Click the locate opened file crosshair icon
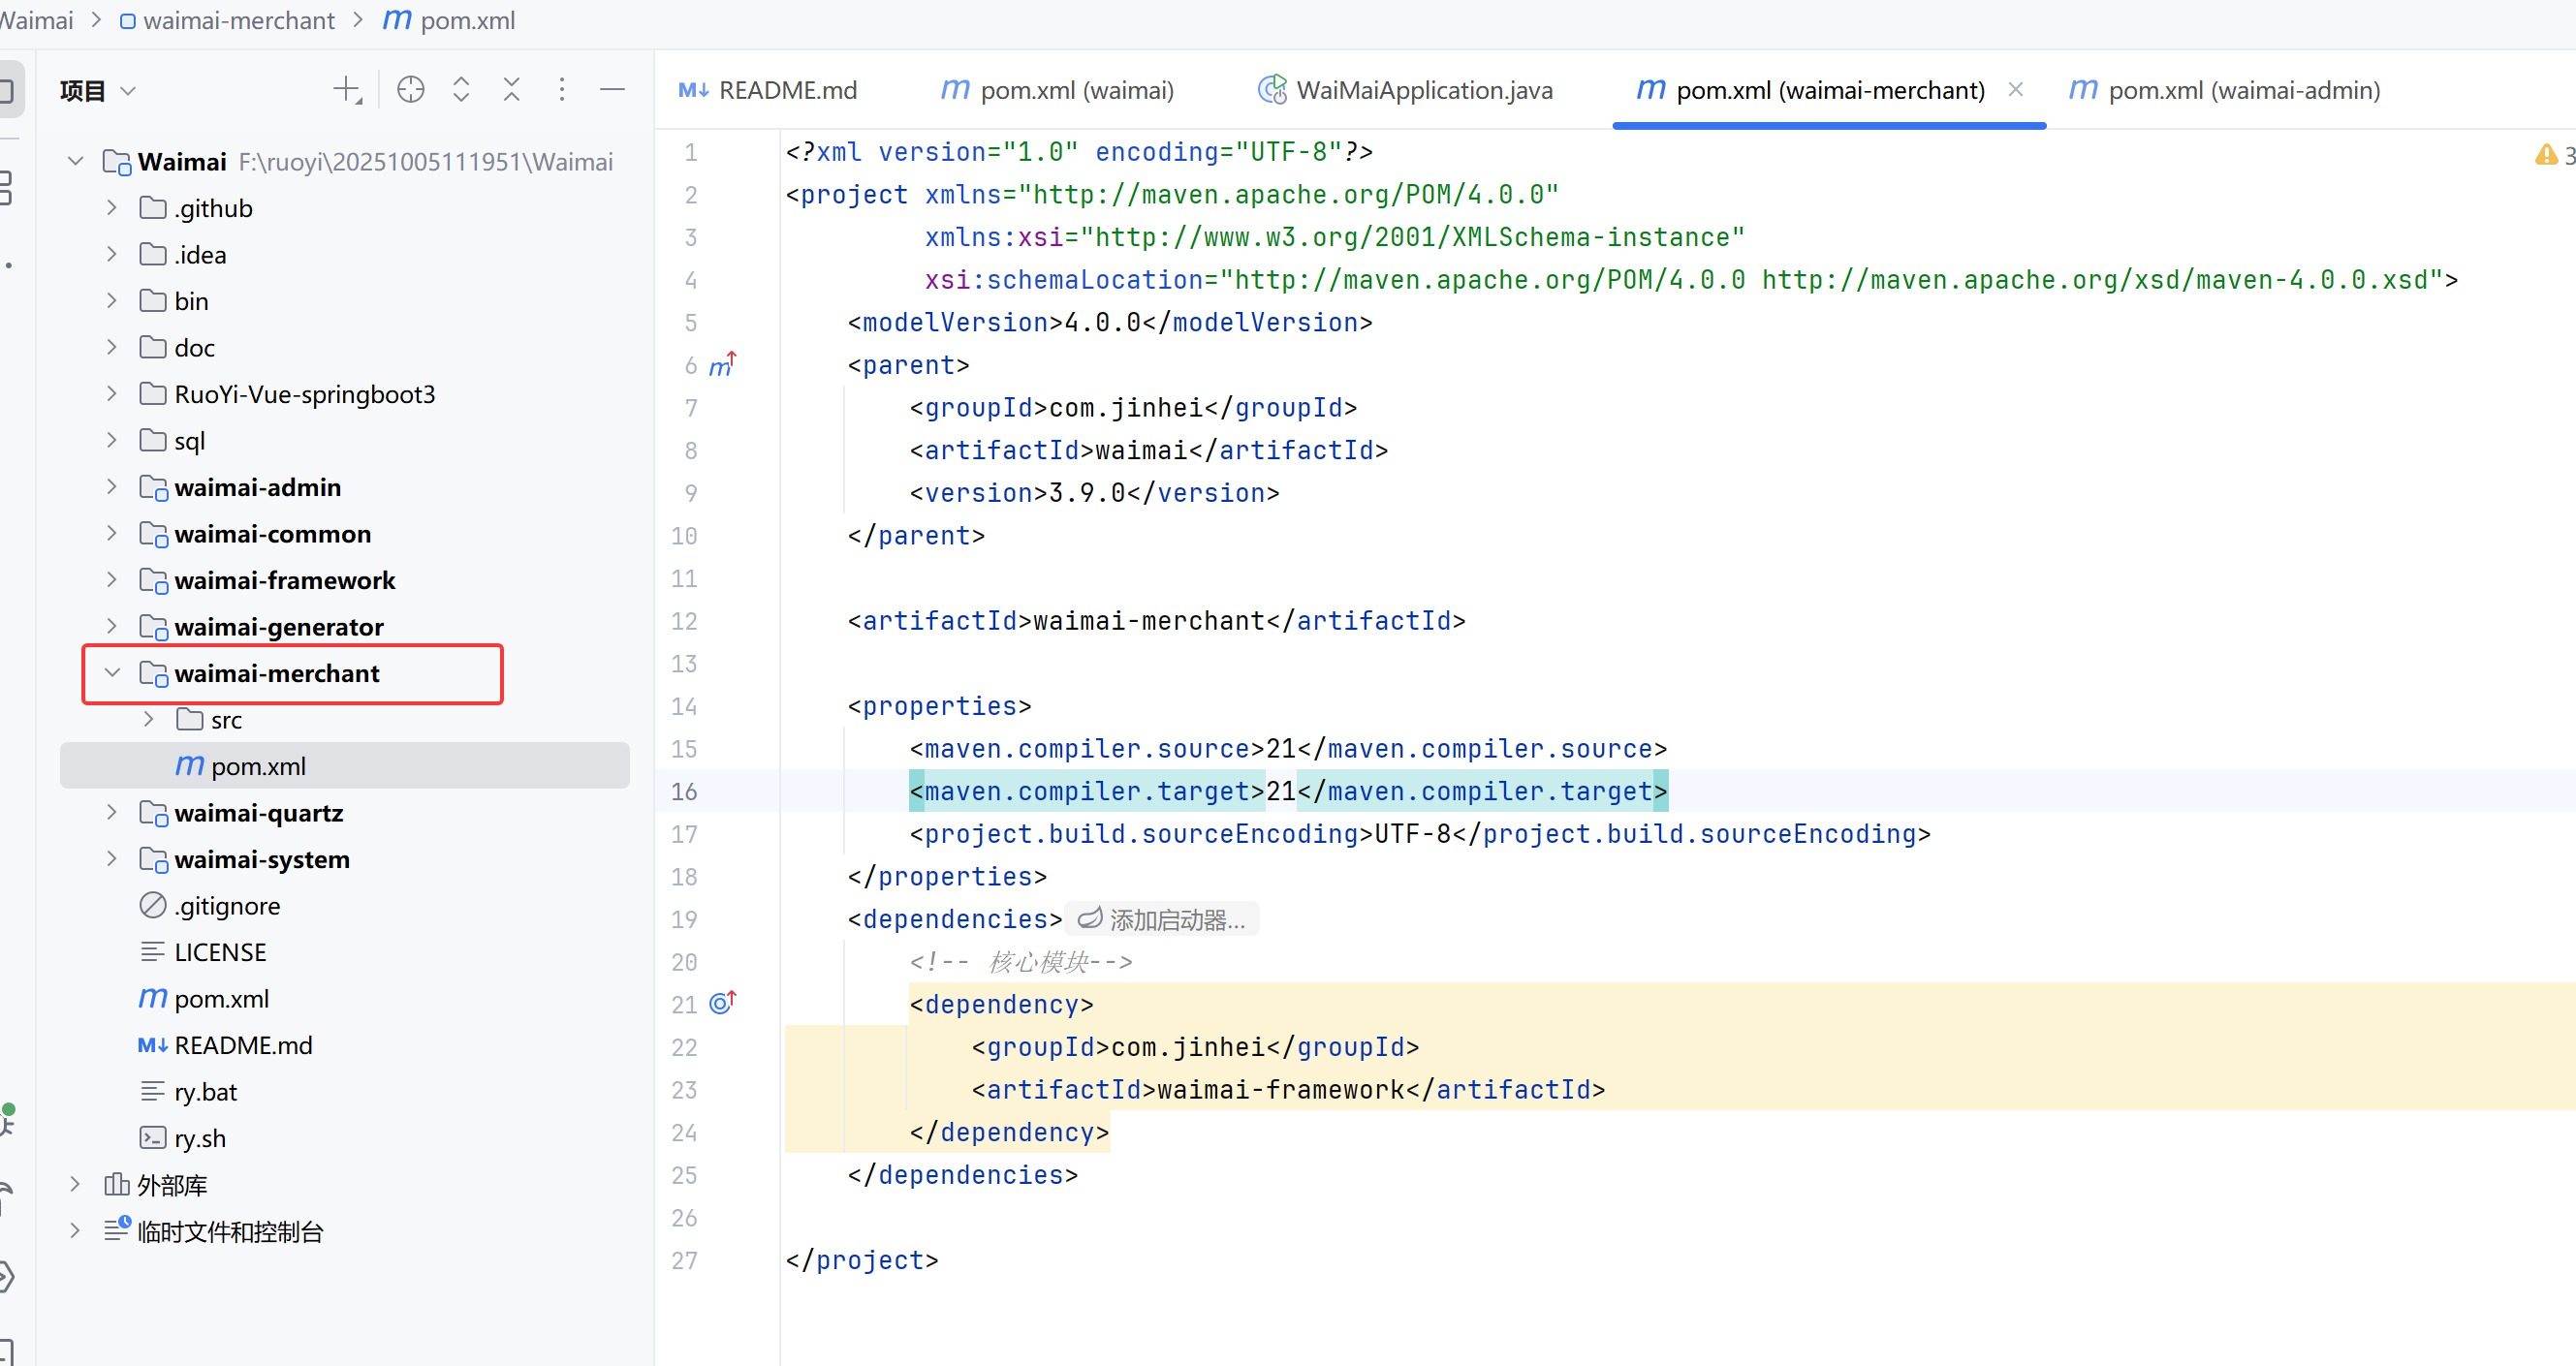 tap(410, 90)
